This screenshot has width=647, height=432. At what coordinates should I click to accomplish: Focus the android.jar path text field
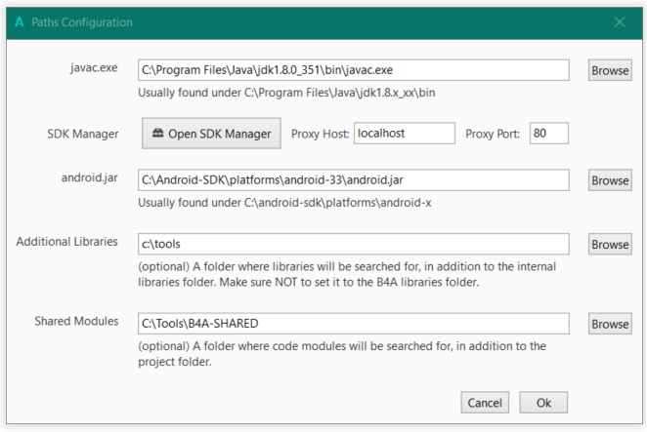tap(353, 180)
